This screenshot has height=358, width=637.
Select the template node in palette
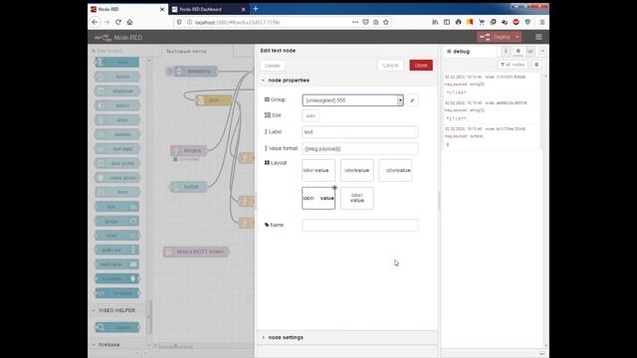coord(117,293)
